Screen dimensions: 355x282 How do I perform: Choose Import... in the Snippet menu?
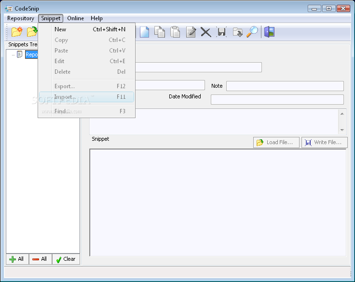86,97
